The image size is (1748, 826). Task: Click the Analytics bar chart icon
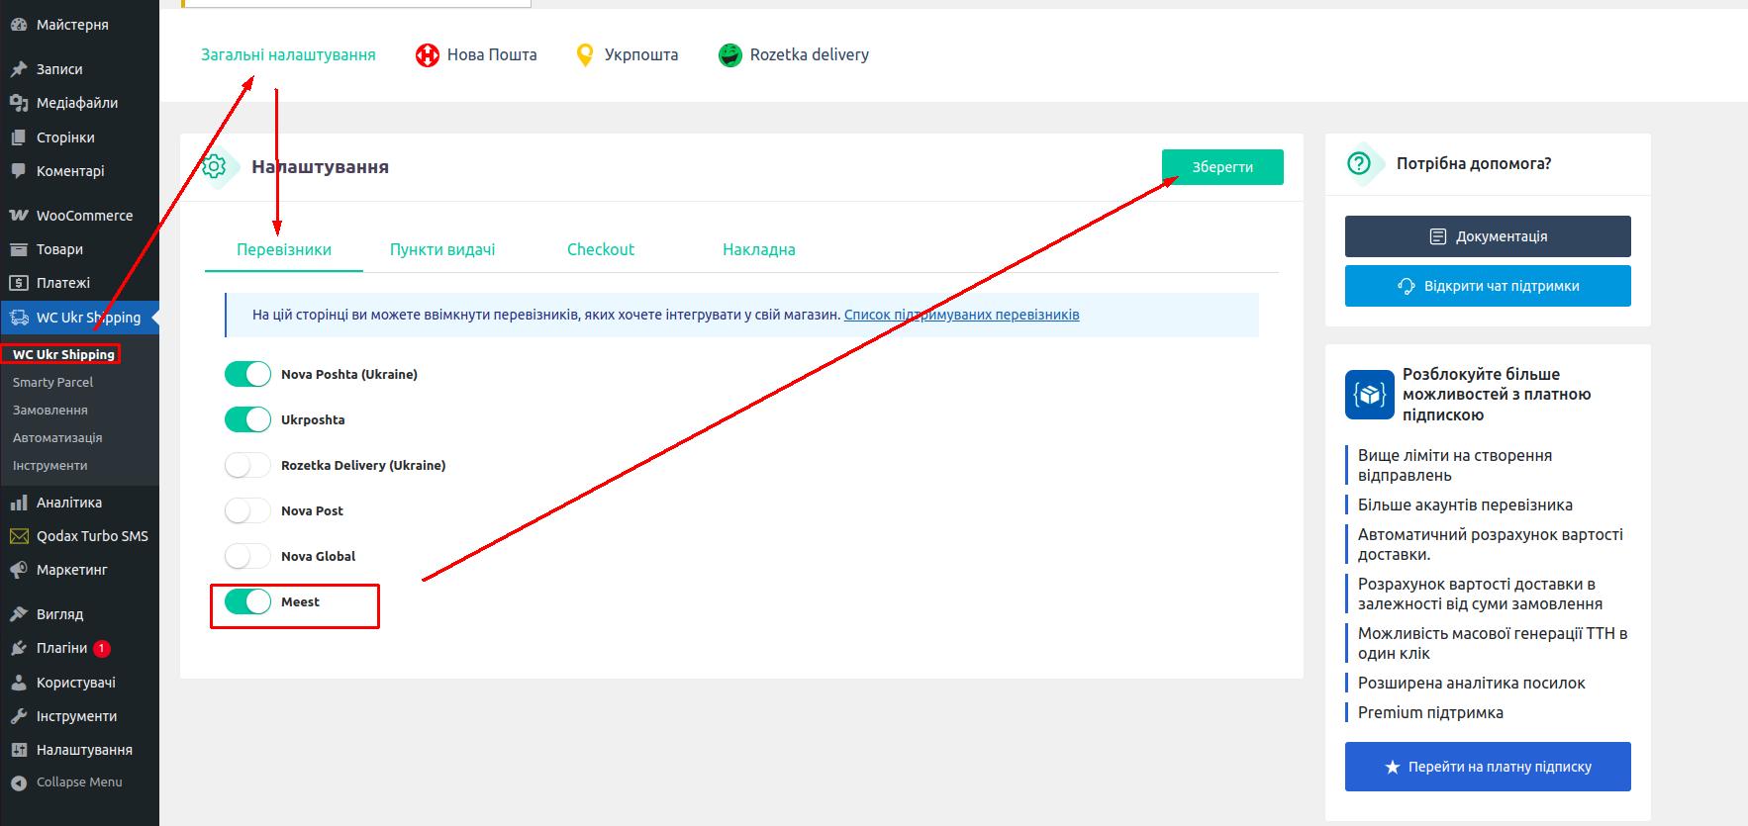[x=18, y=503]
